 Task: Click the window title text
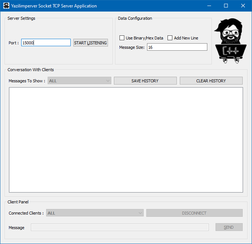pyautogui.click(x=54, y=6)
